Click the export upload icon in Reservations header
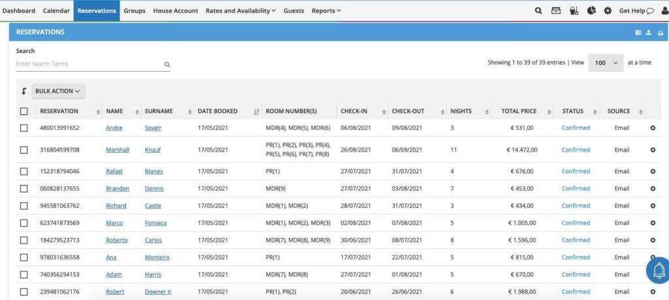The height and width of the screenshot is (300, 669). pyautogui.click(x=649, y=33)
